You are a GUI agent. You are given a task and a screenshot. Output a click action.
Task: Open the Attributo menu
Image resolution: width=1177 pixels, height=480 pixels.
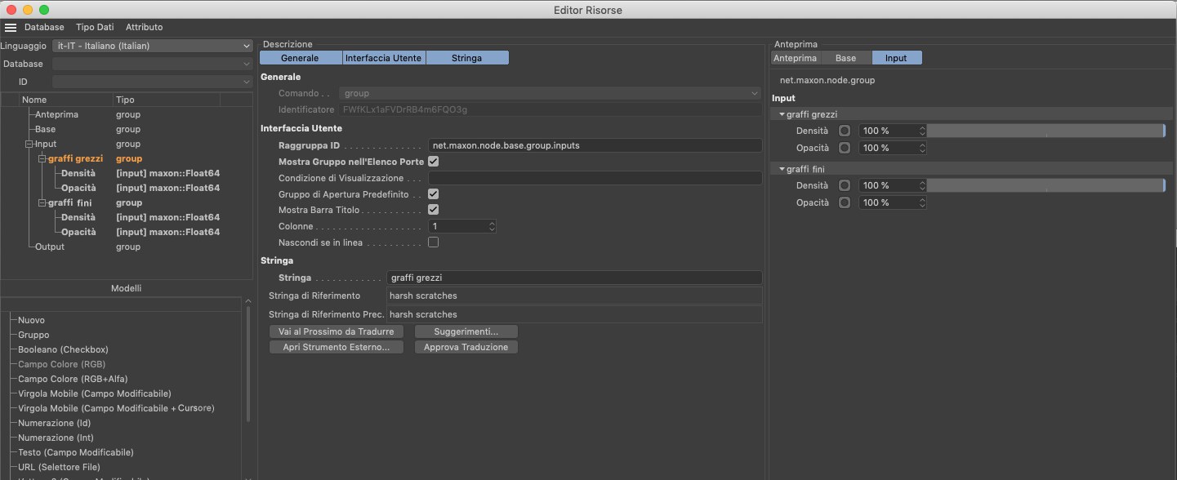click(x=144, y=27)
